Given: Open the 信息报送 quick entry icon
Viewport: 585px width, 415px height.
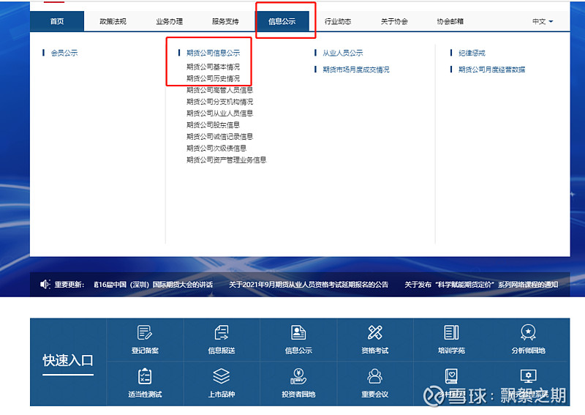Looking at the screenshot, I should pos(222,332).
